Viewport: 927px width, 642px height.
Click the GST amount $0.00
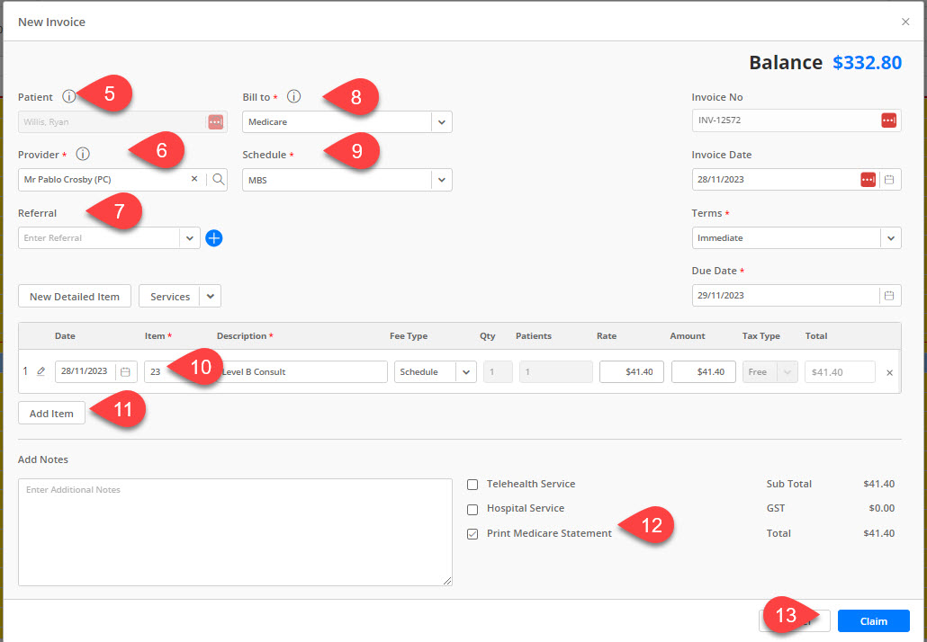(881, 508)
